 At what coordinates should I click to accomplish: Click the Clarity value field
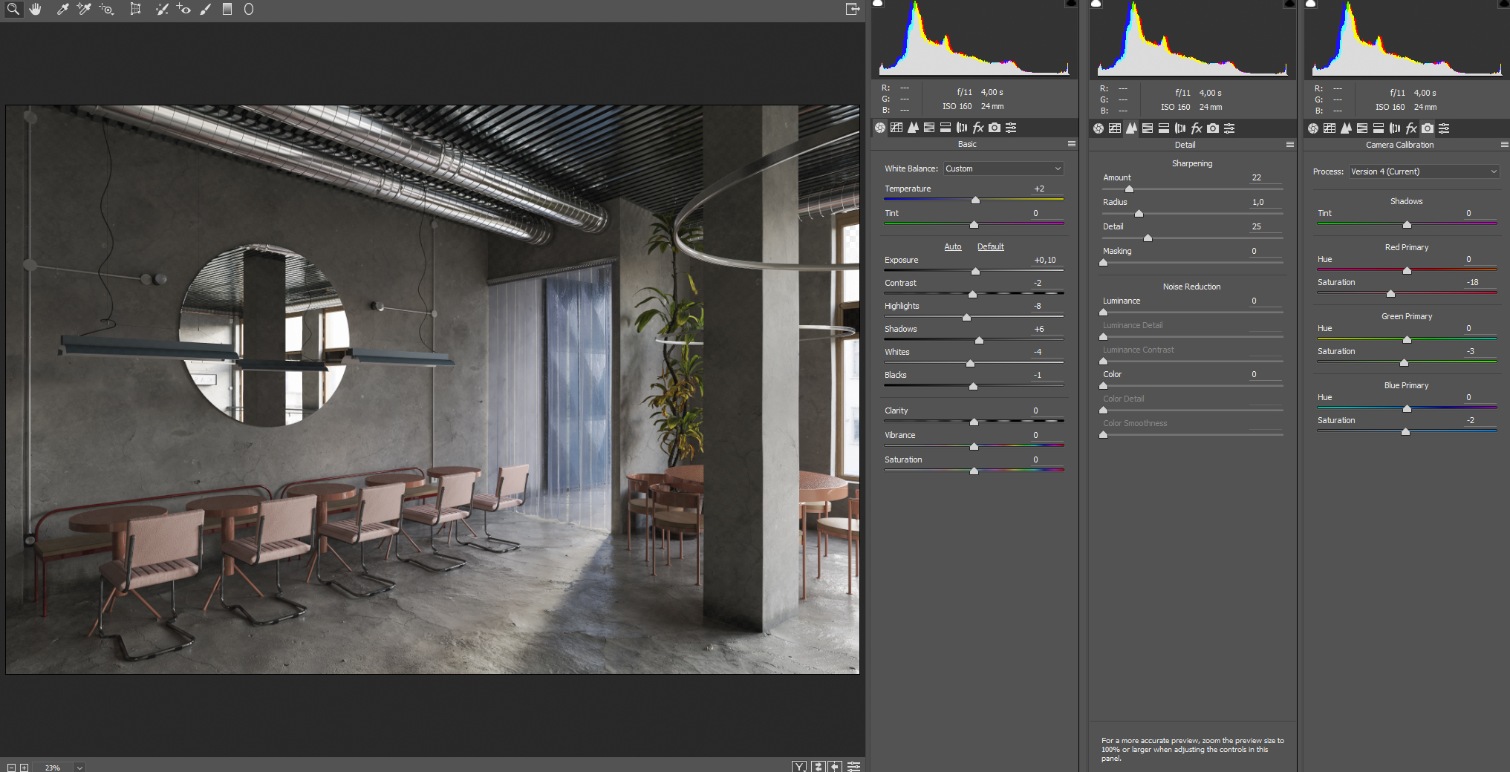pos(1047,410)
